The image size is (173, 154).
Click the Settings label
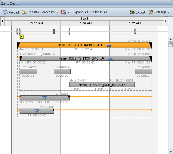160,12
